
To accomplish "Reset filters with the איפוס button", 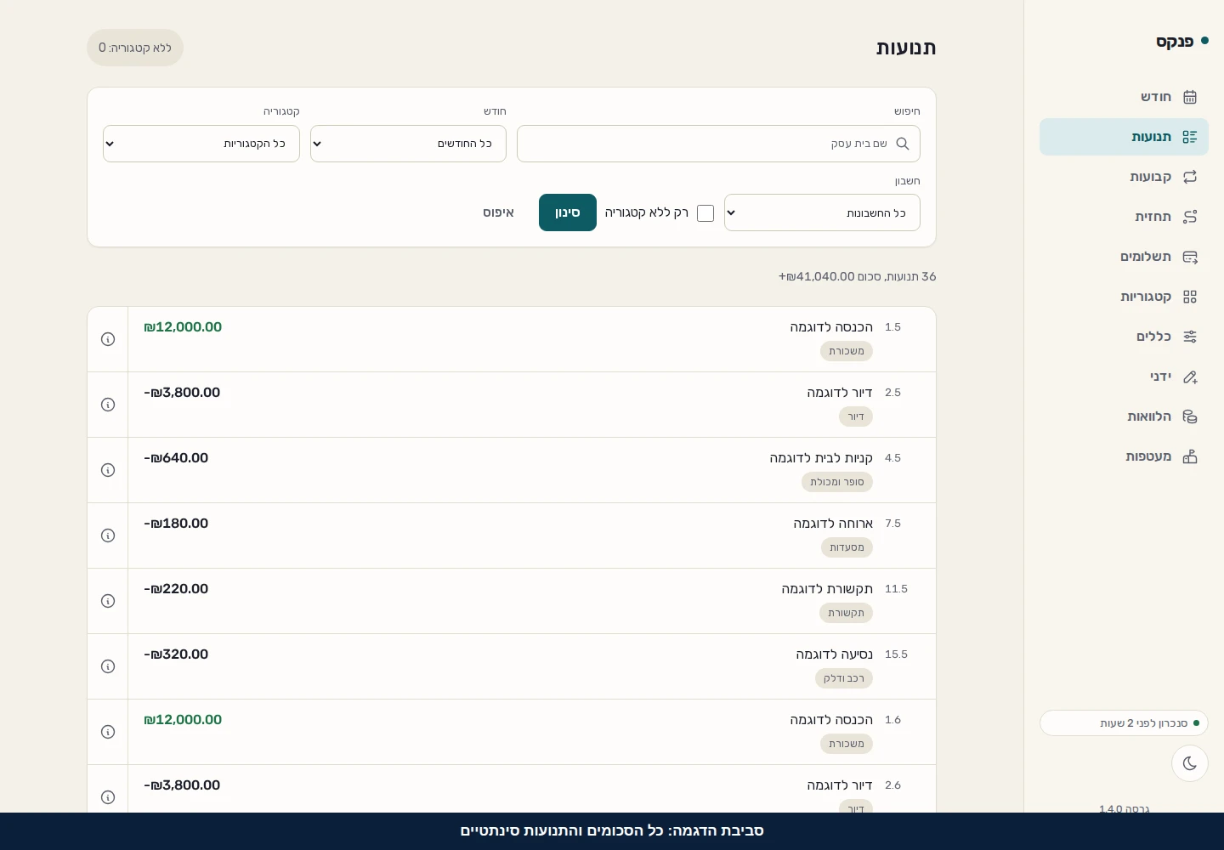I will (498, 212).
